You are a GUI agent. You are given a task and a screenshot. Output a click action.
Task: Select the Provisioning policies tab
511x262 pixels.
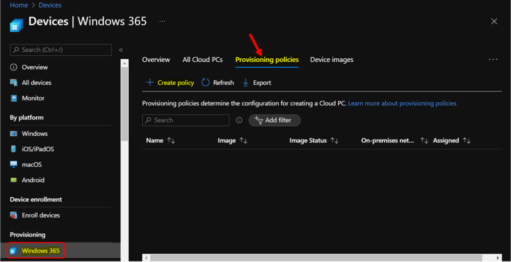(x=267, y=60)
